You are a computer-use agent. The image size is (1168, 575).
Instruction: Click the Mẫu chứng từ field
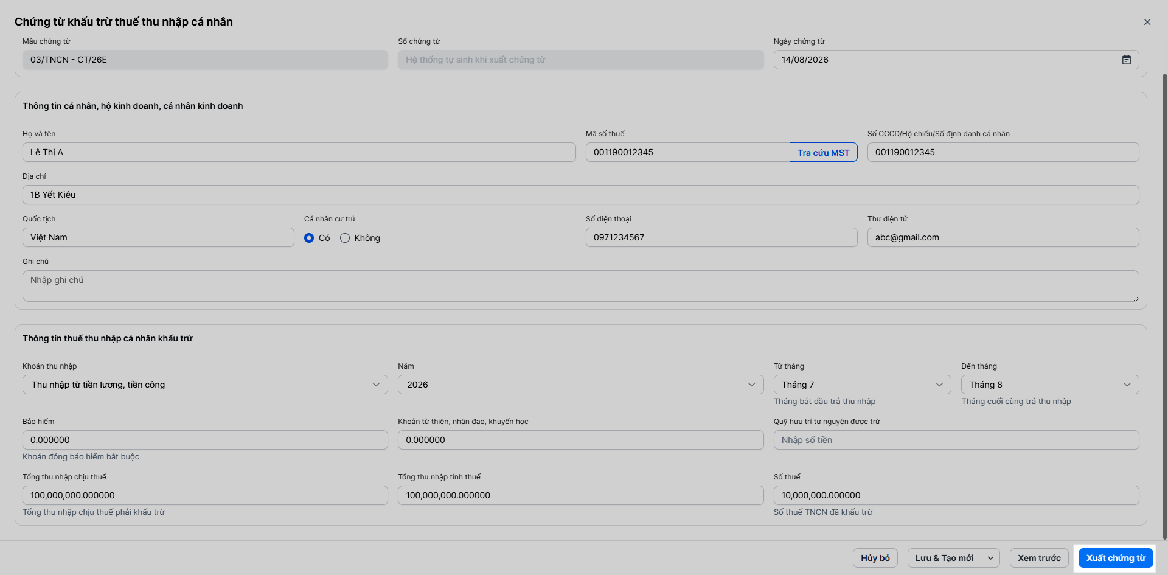point(205,60)
